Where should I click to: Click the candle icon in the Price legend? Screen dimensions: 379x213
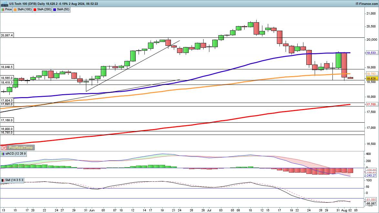point(3,9)
